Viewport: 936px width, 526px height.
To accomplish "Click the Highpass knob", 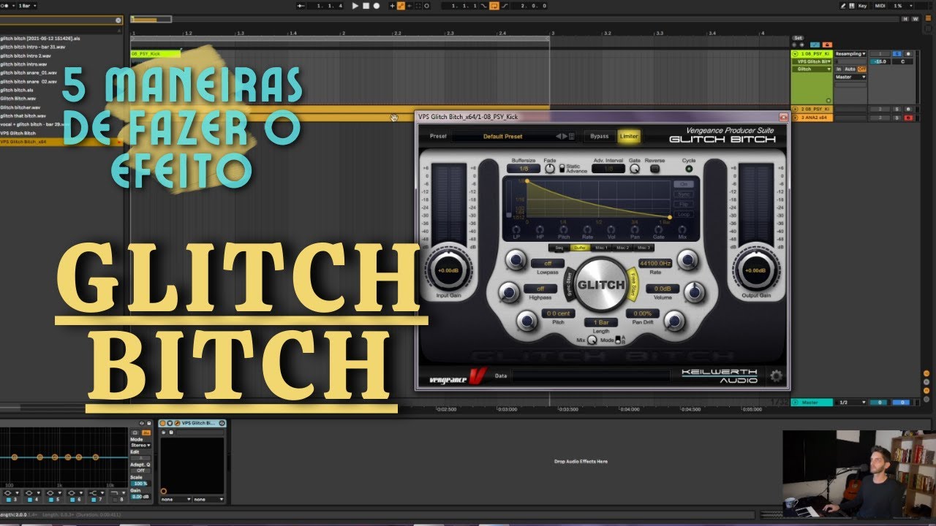I will (508, 292).
